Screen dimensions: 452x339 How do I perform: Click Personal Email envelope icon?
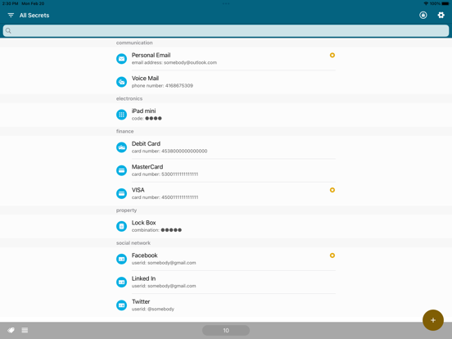click(x=121, y=59)
